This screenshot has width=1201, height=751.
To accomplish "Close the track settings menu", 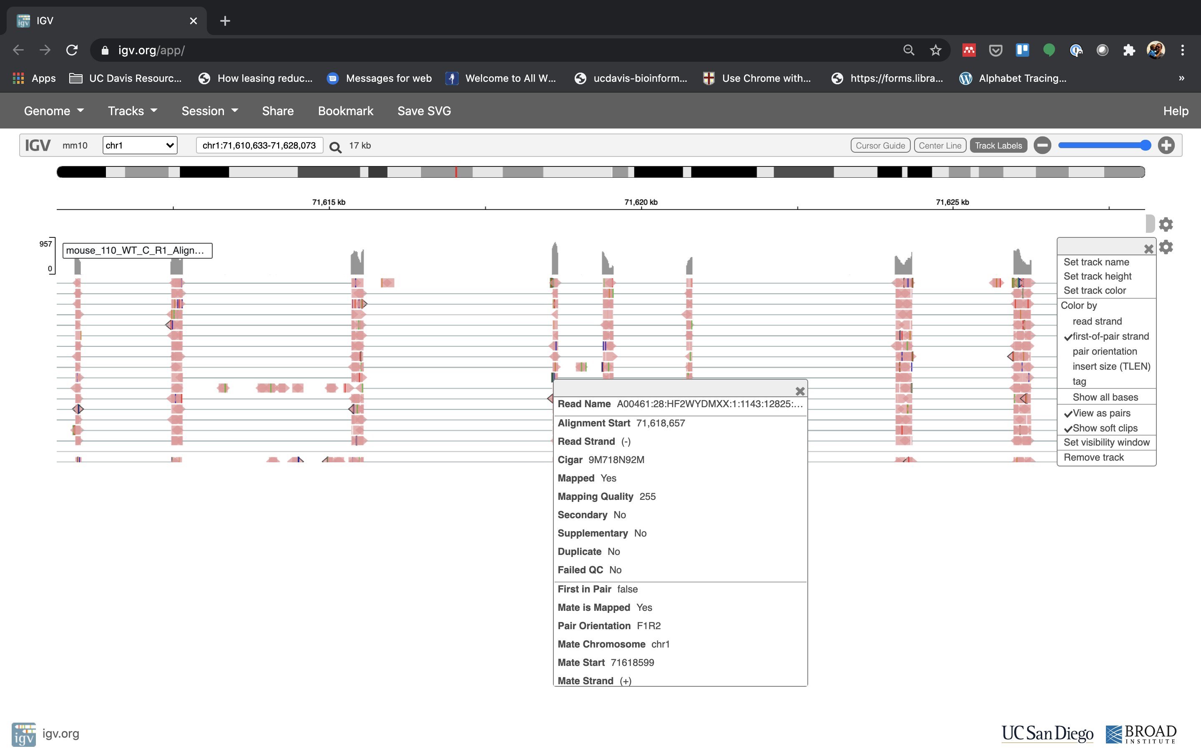I will 1148,249.
